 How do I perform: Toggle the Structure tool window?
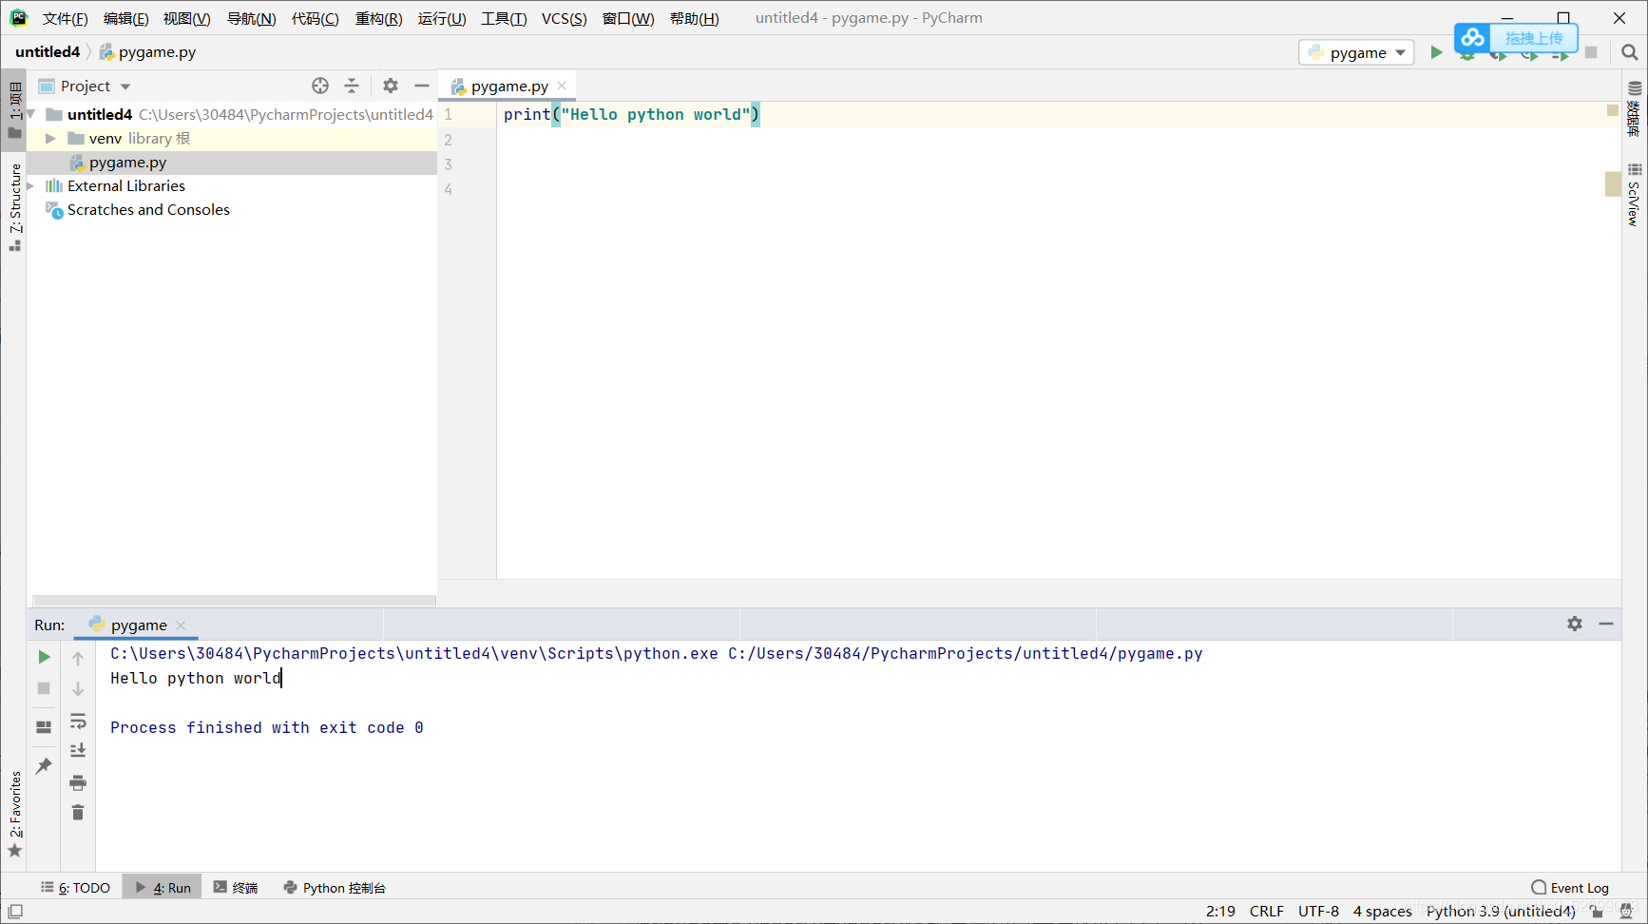coord(15,206)
